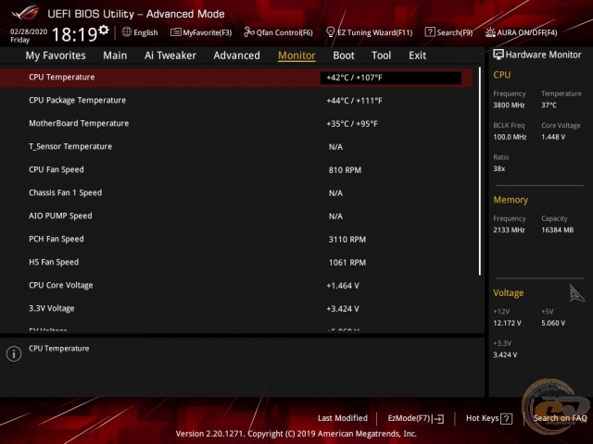
Task: Click 12.172 V reading
Action: [507, 323]
